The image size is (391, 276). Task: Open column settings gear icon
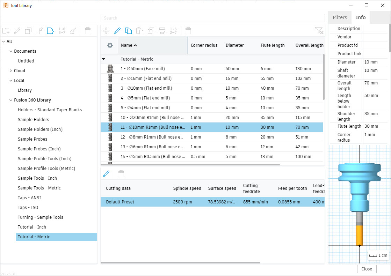pos(110,45)
